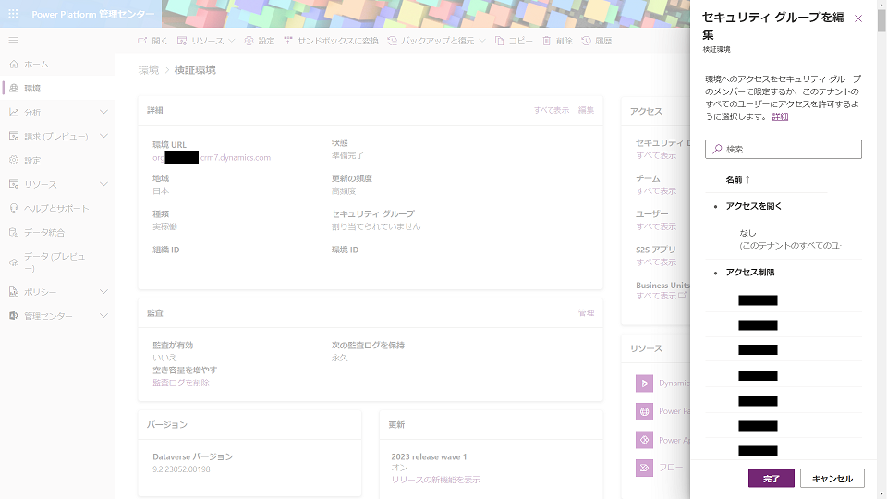
Task: Open the app launcher waffle icon
Action: [13, 15]
